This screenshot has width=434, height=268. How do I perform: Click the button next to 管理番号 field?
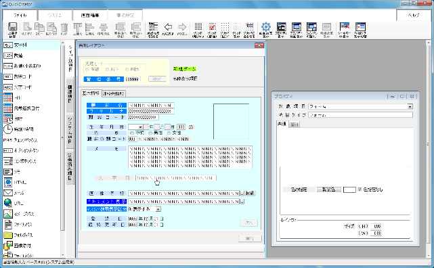(x=157, y=79)
